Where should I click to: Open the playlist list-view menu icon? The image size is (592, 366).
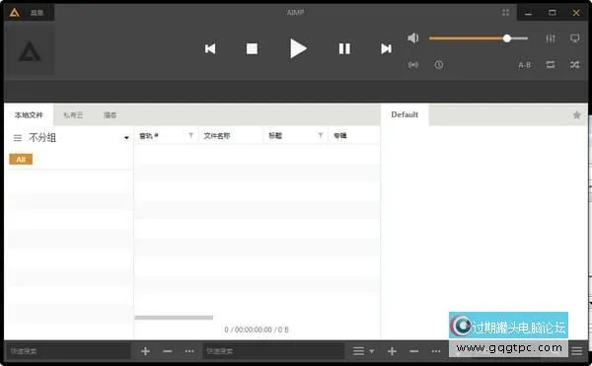[x=358, y=351]
